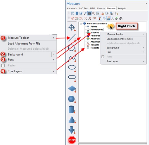149x145 pixels.
Task: Expand the Background submenu arrow
Action: tap(144, 48)
